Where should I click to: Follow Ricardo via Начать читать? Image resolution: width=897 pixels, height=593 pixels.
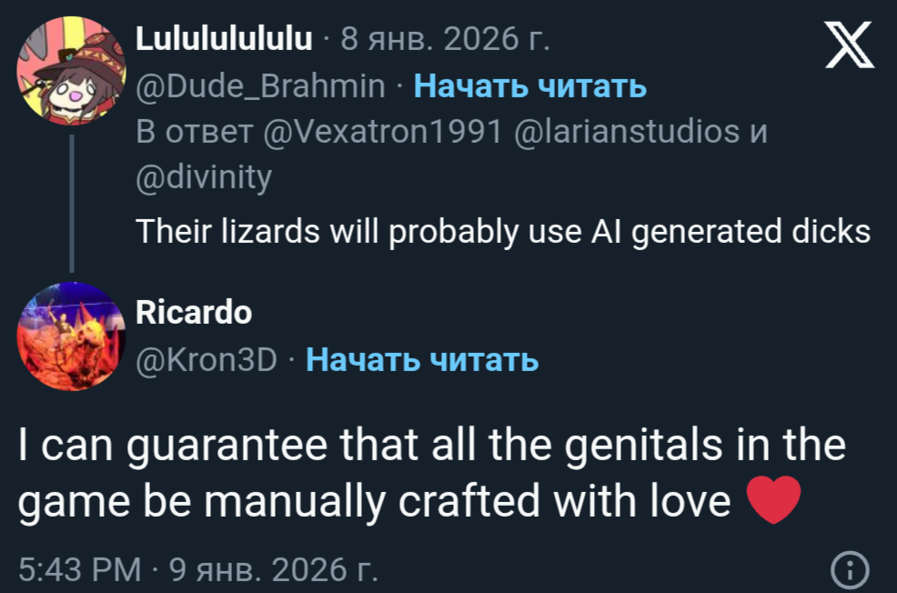pyautogui.click(x=422, y=361)
